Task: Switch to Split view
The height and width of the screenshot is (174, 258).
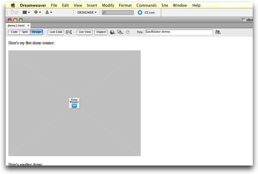Action: (x=25, y=32)
